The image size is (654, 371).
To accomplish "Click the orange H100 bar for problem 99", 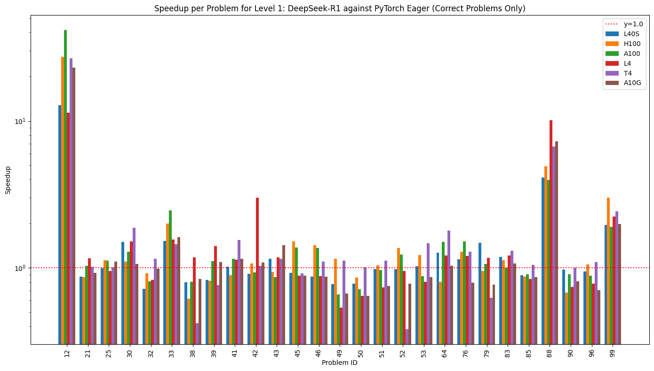I will (x=608, y=271).
